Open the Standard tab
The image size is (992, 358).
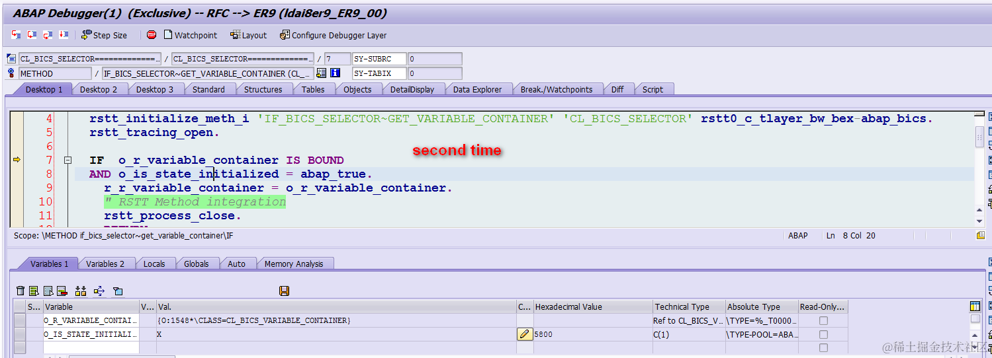click(208, 89)
